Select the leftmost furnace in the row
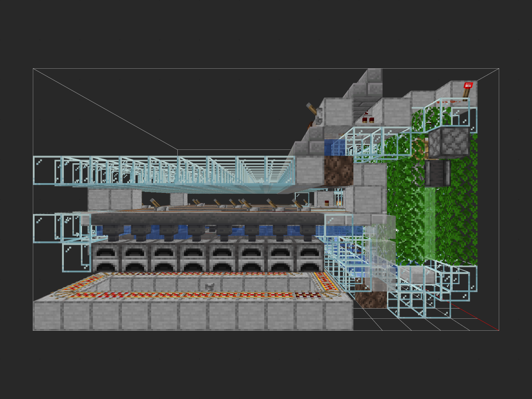Screen dimensions: 532x399 [x=107, y=258]
